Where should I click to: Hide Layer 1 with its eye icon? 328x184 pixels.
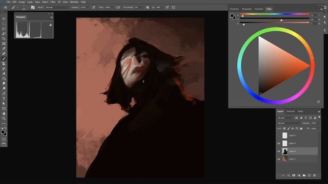point(279,159)
